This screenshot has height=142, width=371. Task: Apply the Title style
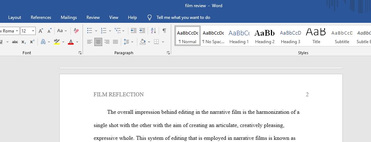(316, 36)
